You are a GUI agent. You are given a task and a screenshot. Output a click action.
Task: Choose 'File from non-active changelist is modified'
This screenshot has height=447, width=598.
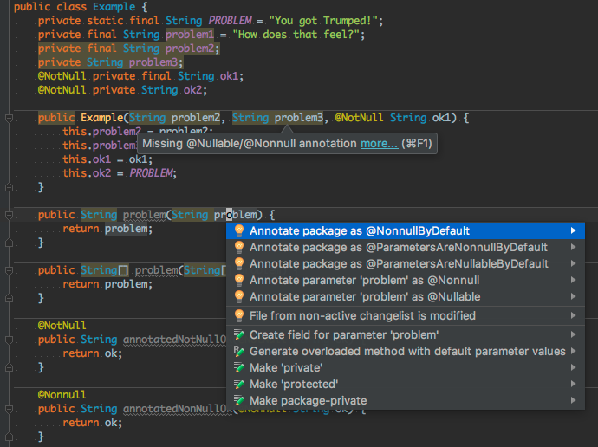(406, 315)
